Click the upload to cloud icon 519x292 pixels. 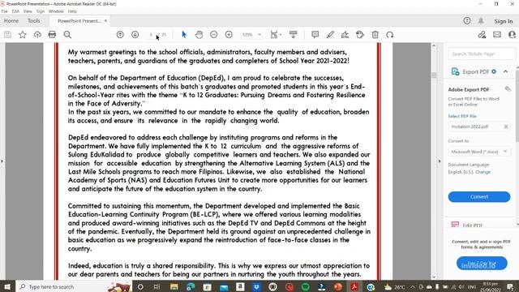click(x=37, y=34)
